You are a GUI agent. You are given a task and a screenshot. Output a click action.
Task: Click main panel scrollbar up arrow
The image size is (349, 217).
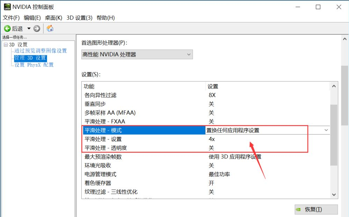tap(345, 39)
